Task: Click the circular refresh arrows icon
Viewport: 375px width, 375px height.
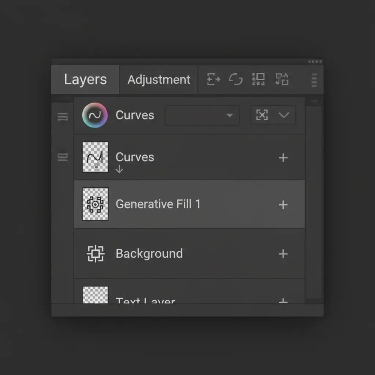Action: (x=235, y=79)
